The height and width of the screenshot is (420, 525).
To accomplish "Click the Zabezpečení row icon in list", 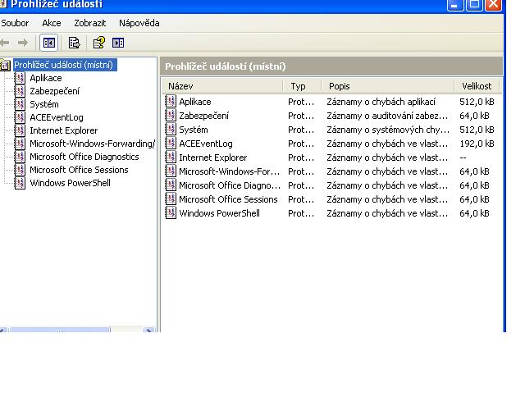I will click(x=171, y=116).
